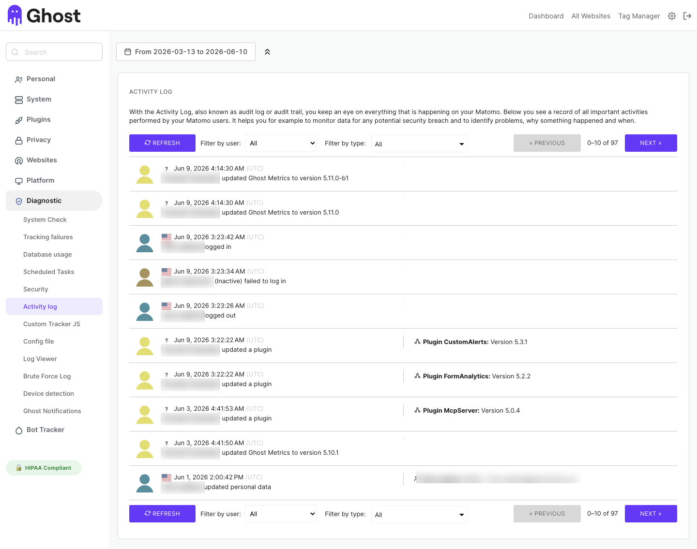The width and height of the screenshot is (697, 549).
Task: Collapse header with double chevron up
Action: 267,52
